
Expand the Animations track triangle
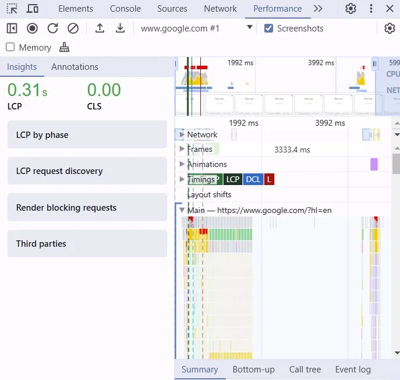[182, 164]
